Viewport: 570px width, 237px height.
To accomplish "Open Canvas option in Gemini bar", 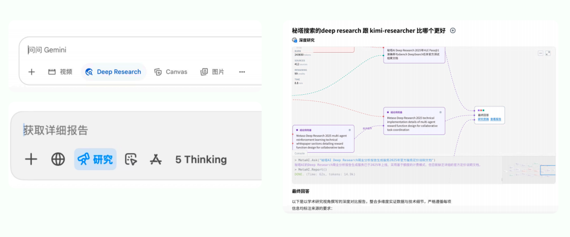I will [x=170, y=72].
